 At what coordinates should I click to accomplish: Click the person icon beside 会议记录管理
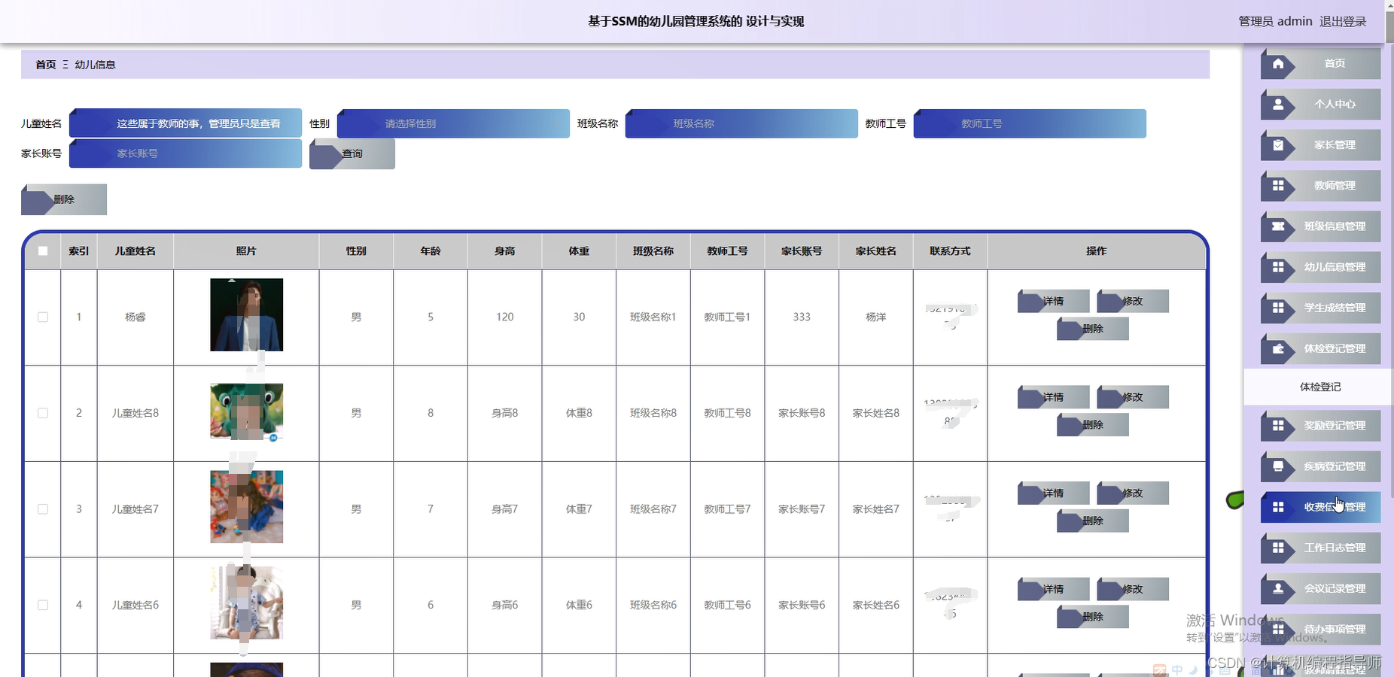tap(1278, 588)
